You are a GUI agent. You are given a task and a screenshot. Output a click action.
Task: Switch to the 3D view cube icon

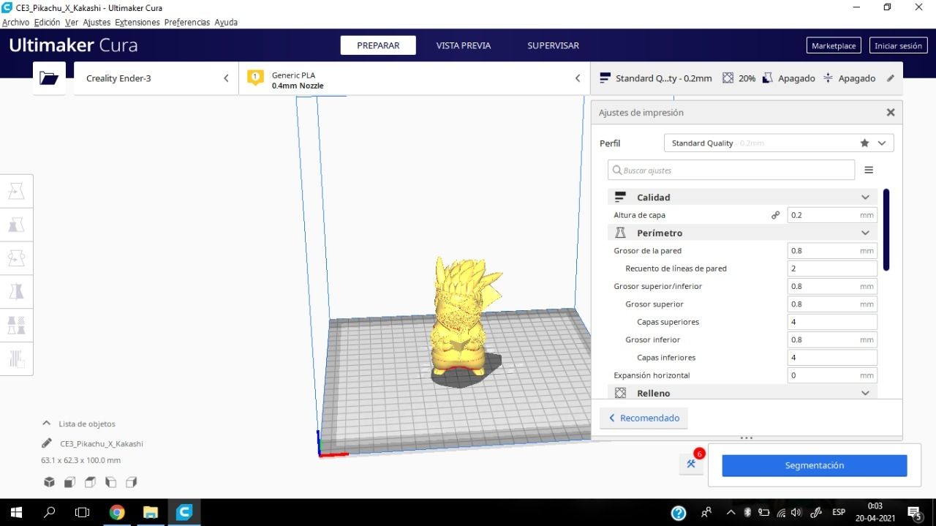pyautogui.click(x=49, y=482)
